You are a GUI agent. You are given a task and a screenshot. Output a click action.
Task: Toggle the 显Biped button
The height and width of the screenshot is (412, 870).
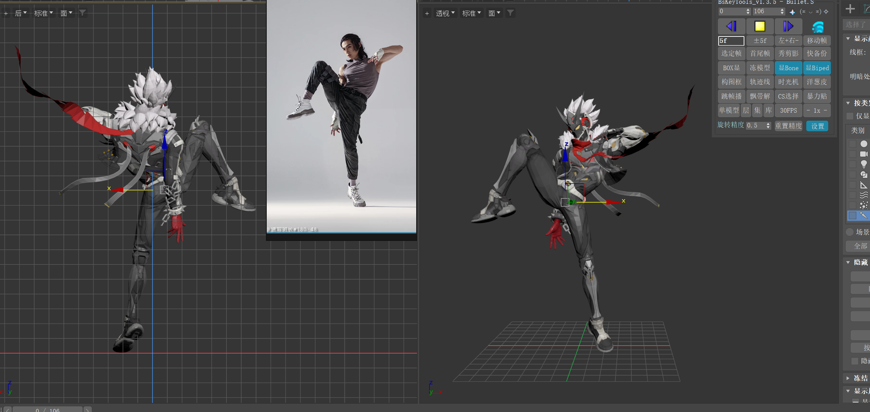tap(817, 68)
